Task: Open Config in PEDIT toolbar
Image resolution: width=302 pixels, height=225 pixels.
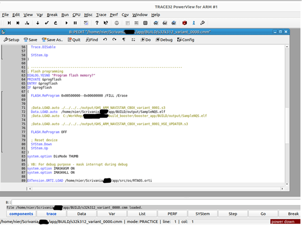Action: pyautogui.click(x=186, y=40)
